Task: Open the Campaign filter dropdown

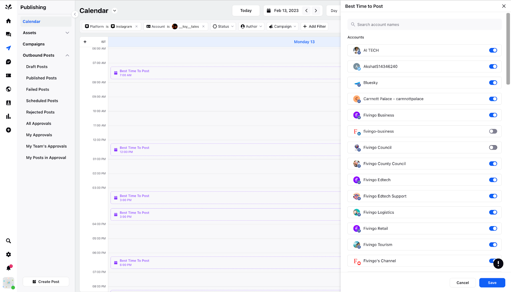Action: coord(283,27)
